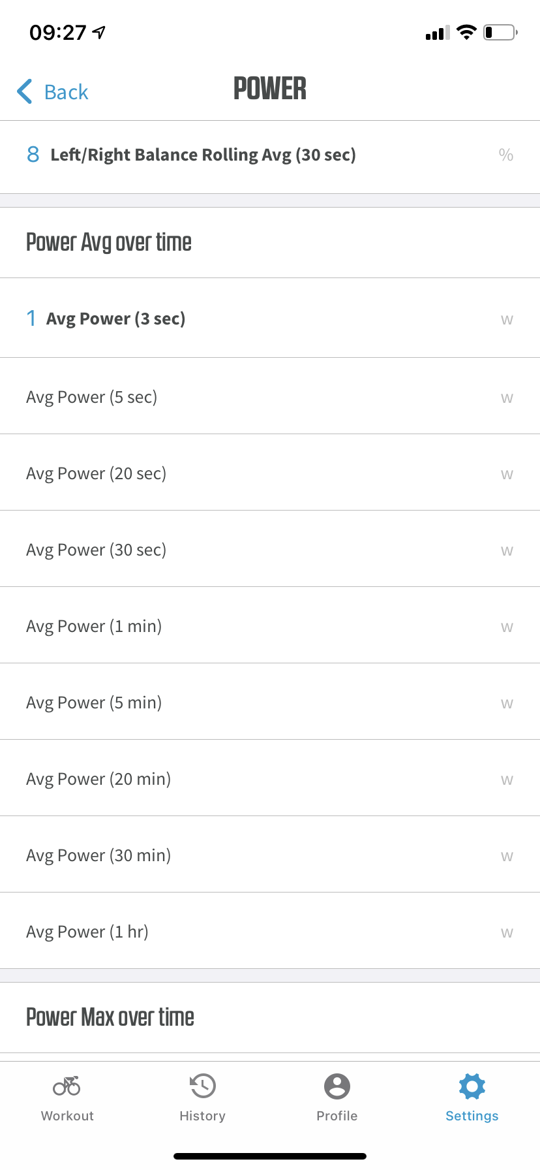Tap the Settings gear icon
The height and width of the screenshot is (1170, 540).
pos(472,1086)
